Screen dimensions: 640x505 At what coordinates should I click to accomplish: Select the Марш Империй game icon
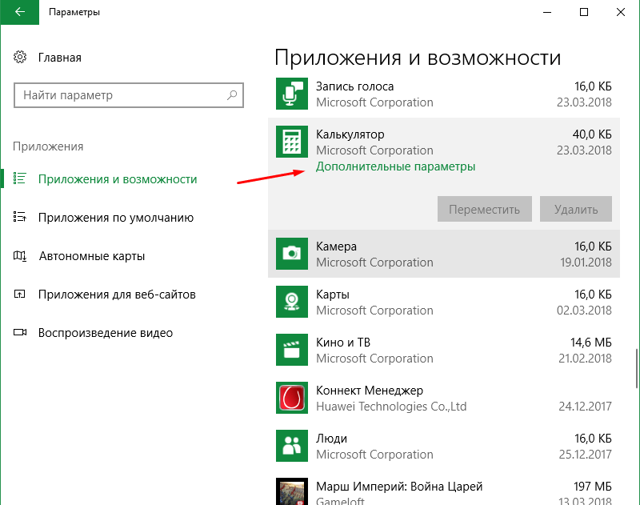(x=292, y=491)
